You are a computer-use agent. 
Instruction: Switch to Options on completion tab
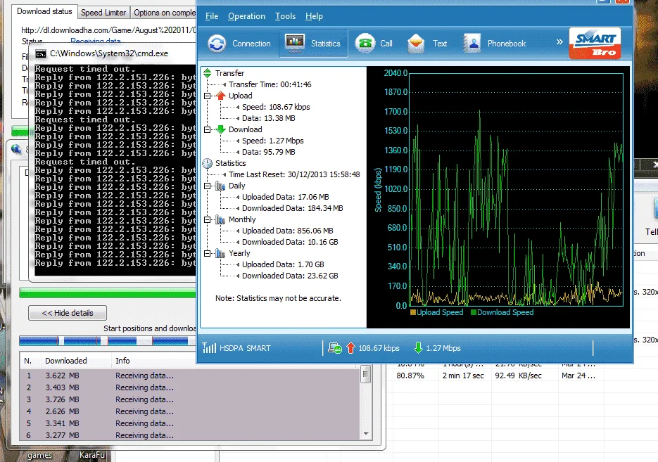click(164, 13)
